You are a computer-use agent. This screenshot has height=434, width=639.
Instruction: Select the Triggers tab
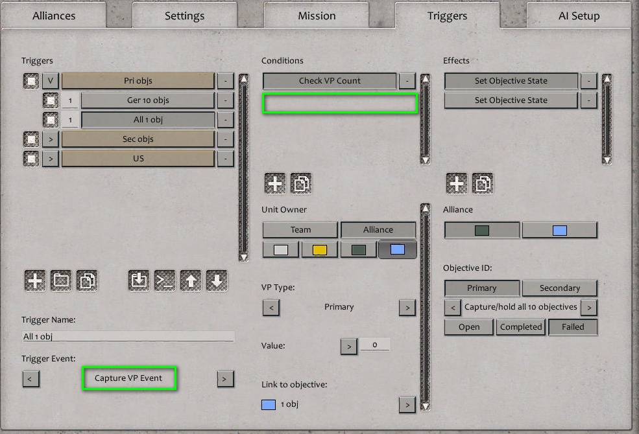click(x=447, y=16)
